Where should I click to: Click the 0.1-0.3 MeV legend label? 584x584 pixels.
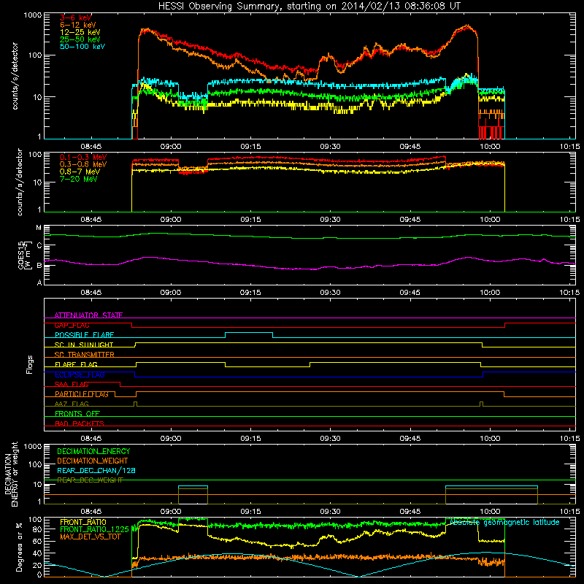coord(83,157)
